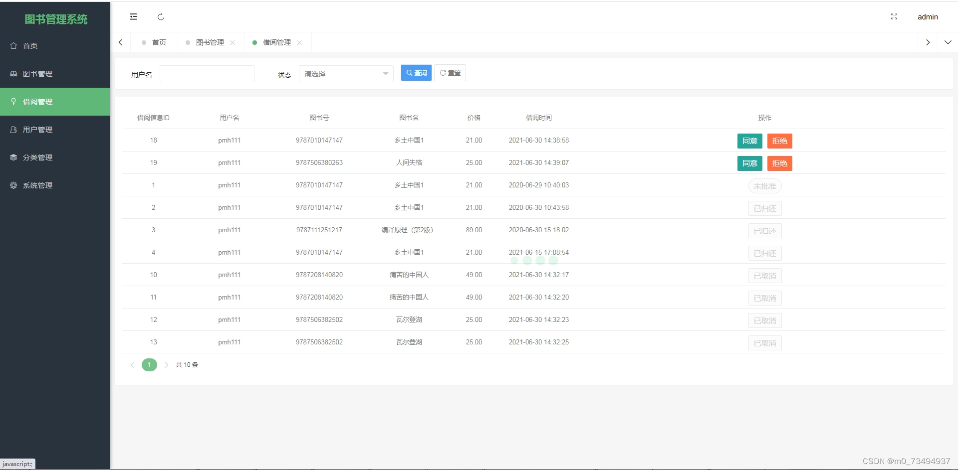Click price 89.00 in row 3
958x470 pixels.
pos(474,230)
